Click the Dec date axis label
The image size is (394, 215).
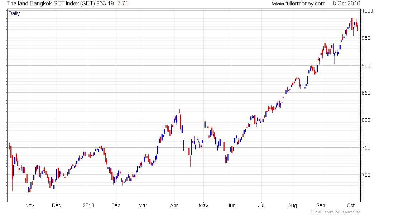pyautogui.click(x=56, y=205)
